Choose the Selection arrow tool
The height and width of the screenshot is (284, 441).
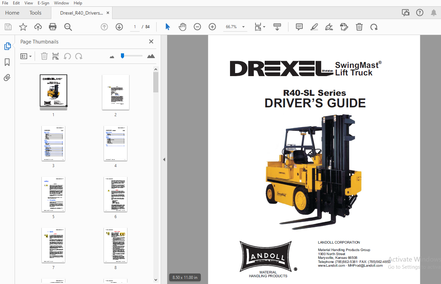(167, 27)
